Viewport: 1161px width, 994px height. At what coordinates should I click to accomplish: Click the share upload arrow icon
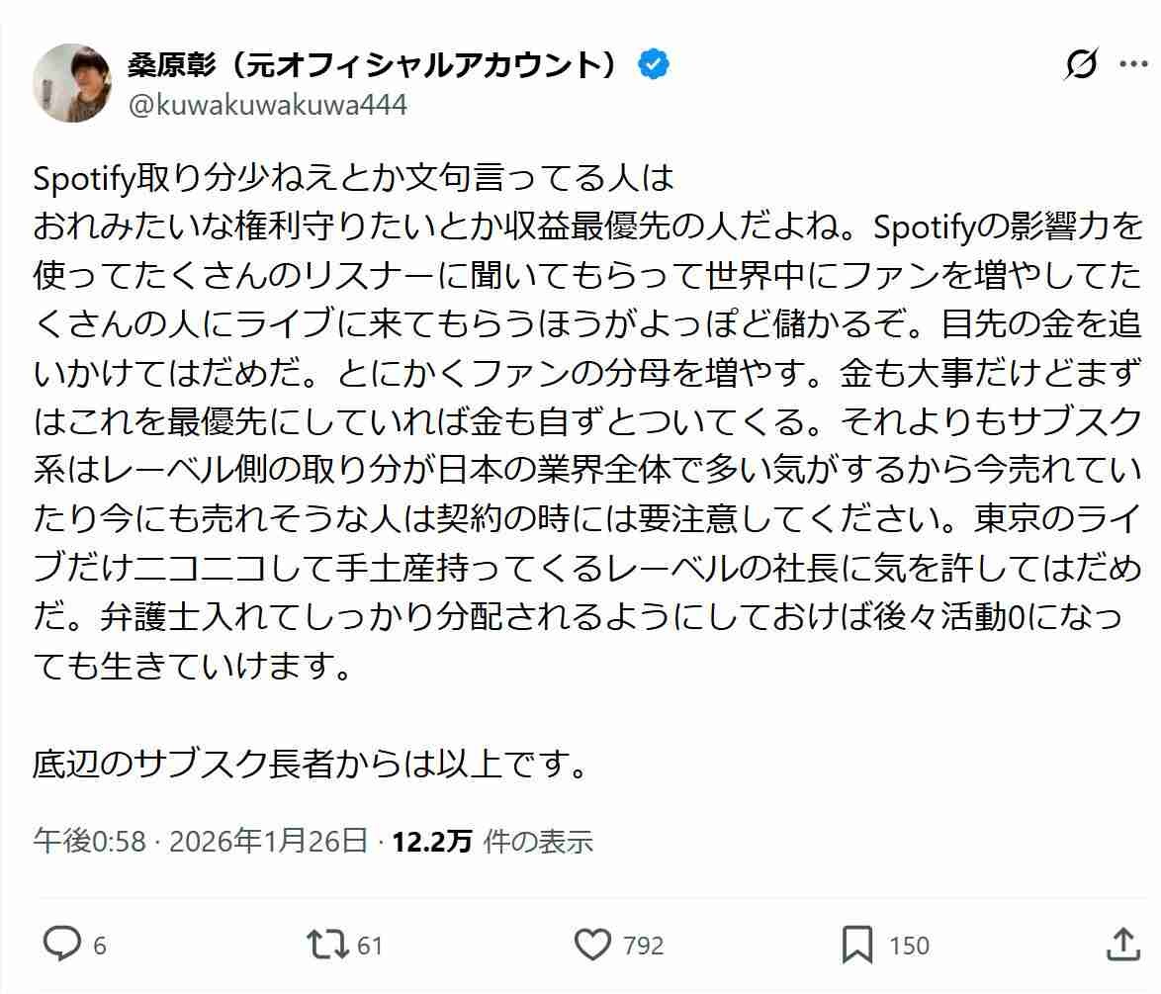1123,945
